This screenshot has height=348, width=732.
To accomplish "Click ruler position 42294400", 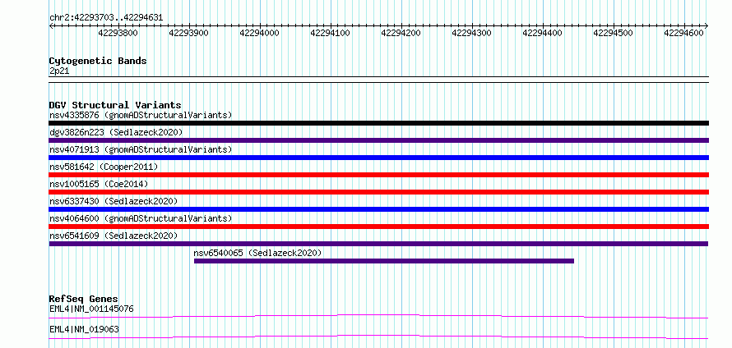I will point(543,33).
